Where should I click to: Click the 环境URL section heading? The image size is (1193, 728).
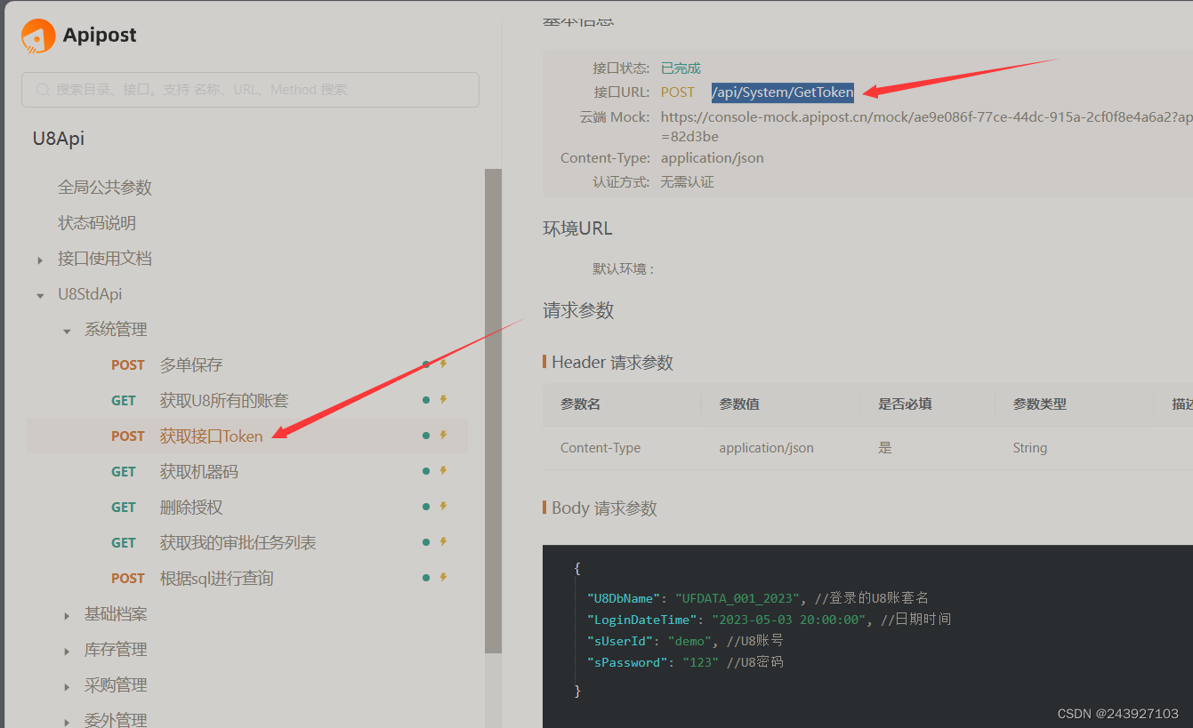tap(577, 228)
